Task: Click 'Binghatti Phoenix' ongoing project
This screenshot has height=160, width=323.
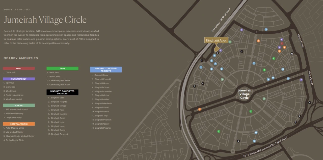Action: [103, 128]
